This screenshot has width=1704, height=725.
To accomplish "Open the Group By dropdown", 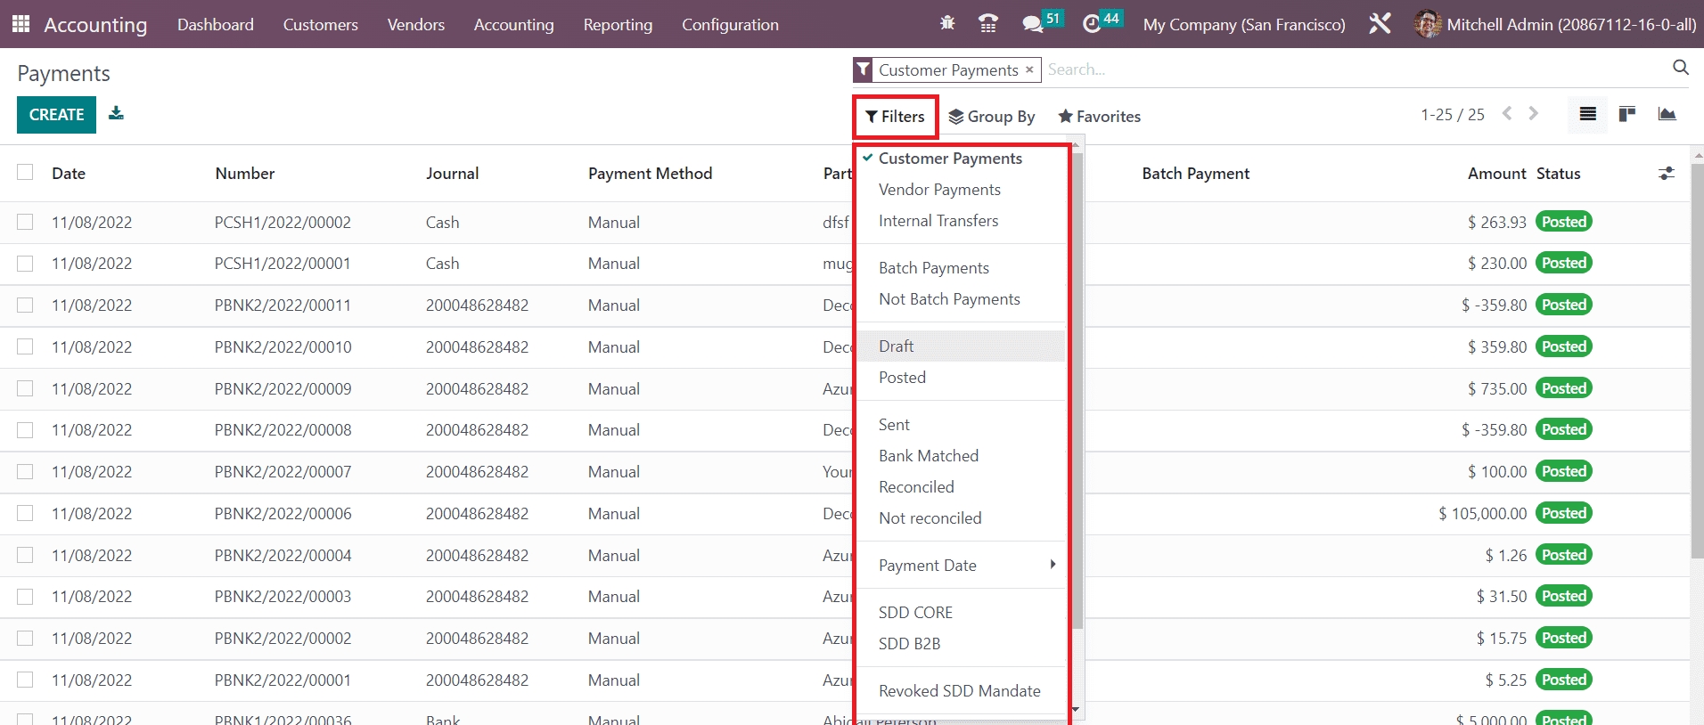I will pos(991,117).
